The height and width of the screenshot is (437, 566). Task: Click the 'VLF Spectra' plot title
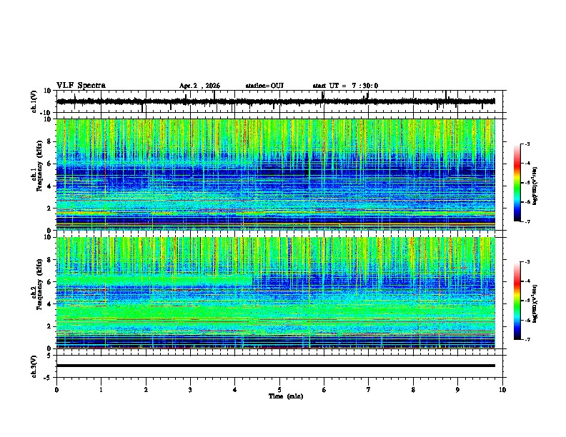tap(81, 86)
